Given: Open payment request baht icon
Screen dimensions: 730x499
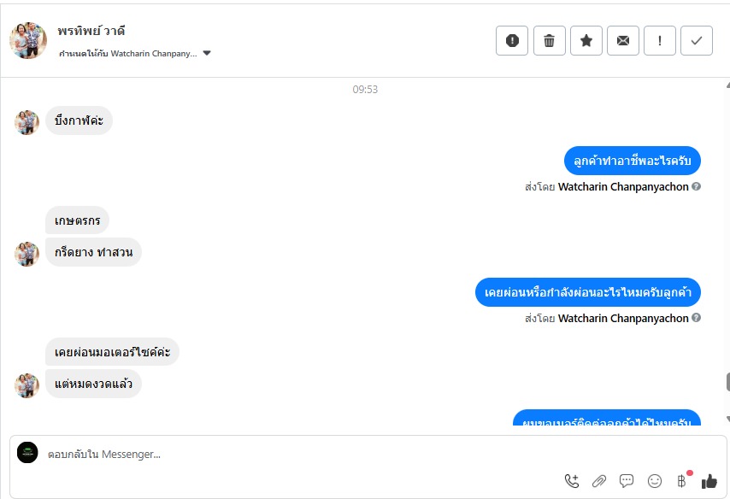Looking at the screenshot, I should (x=682, y=481).
